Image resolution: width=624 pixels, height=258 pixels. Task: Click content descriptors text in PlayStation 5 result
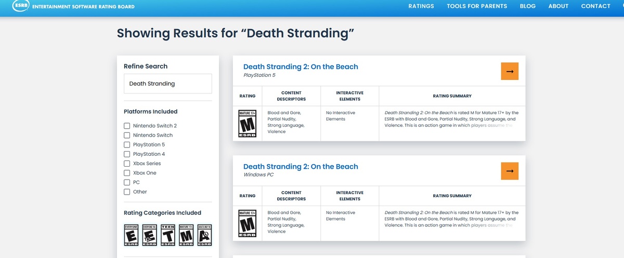click(286, 122)
